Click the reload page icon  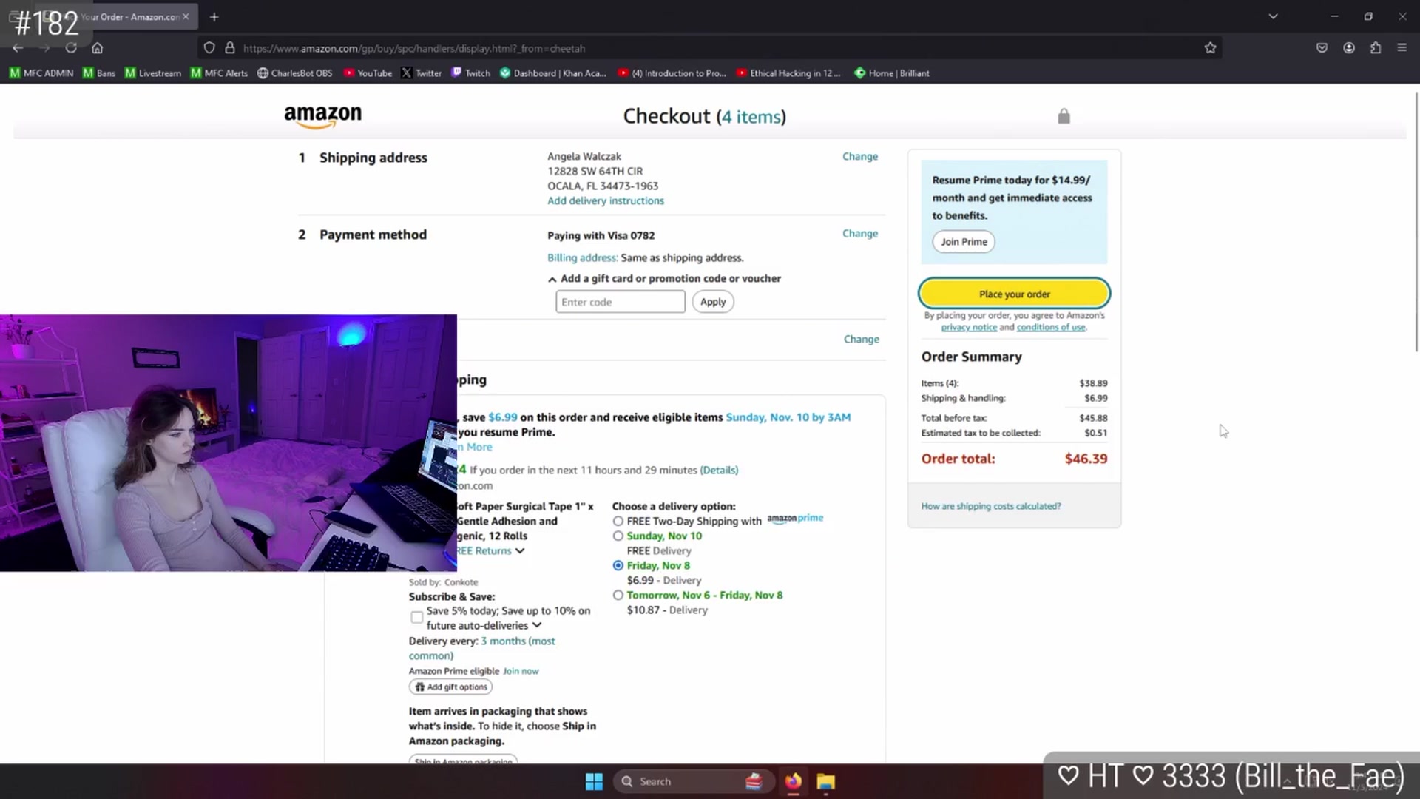71,48
